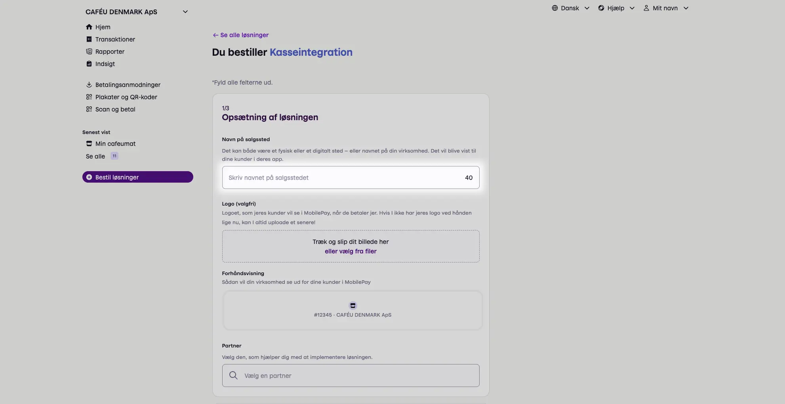Open the Transaktioner menu item
The height and width of the screenshot is (404, 785).
[x=115, y=39]
